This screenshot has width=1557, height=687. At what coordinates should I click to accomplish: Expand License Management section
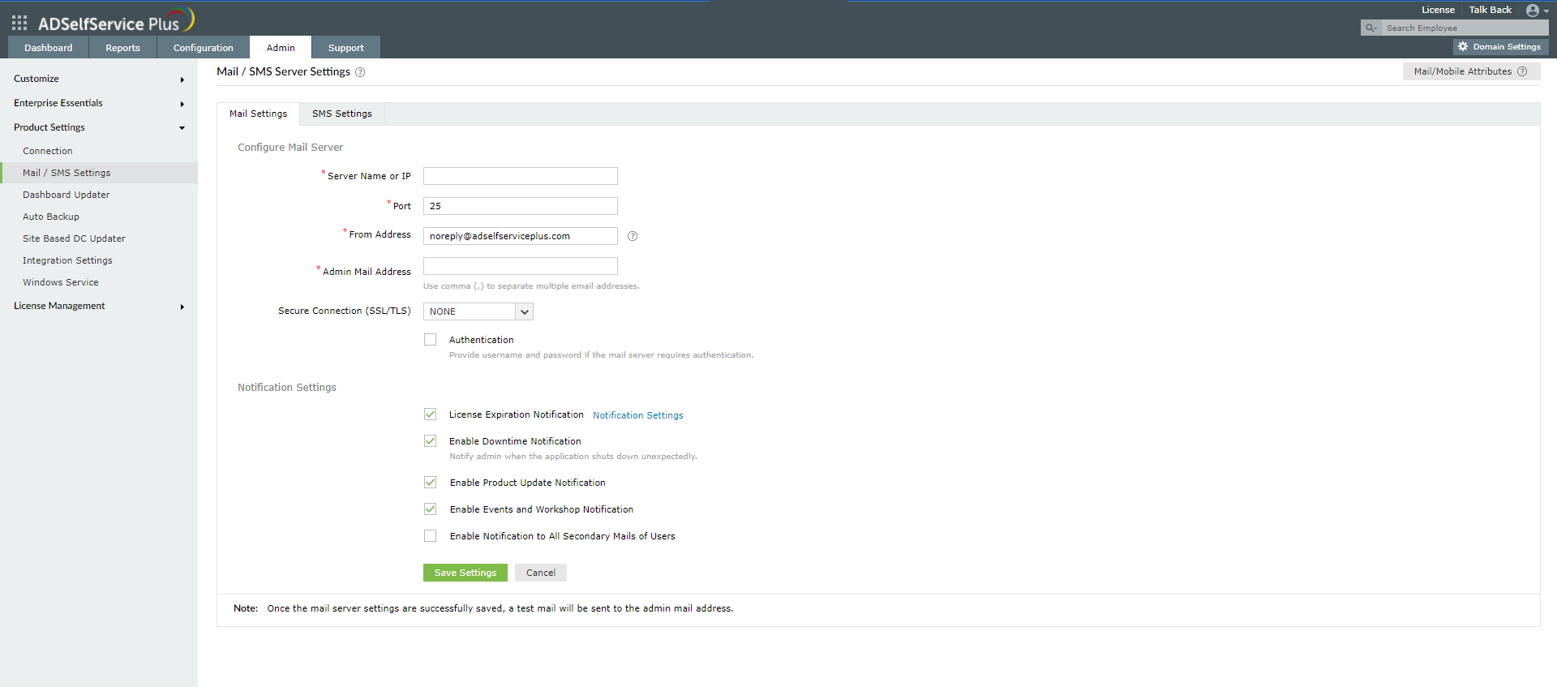coord(99,306)
